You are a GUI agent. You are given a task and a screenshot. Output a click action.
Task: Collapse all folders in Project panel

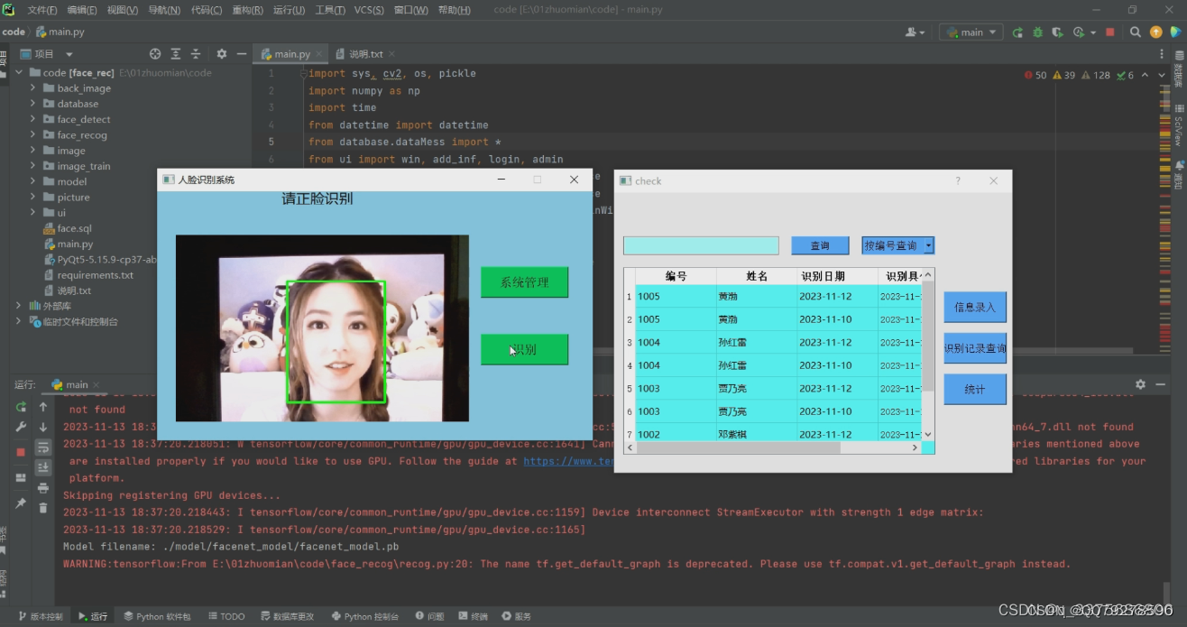196,53
